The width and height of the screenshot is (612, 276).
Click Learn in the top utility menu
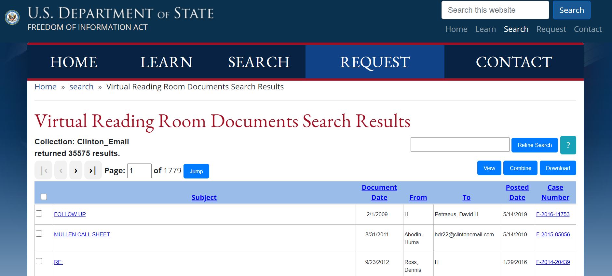(485, 29)
